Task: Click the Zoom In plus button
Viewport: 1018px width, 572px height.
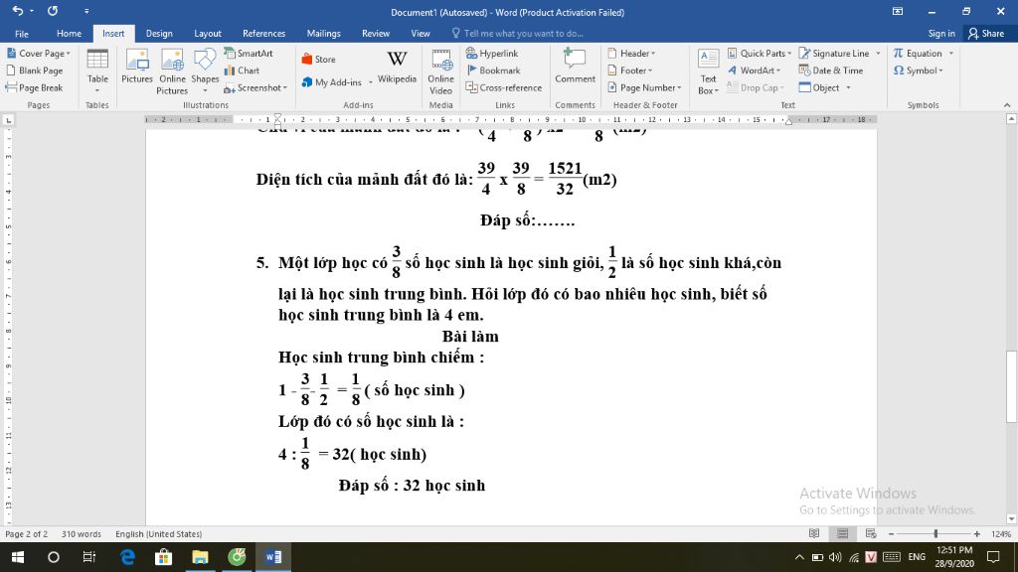Action: pyautogui.click(x=977, y=533)
